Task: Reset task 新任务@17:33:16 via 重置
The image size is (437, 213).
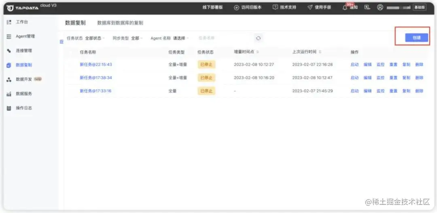Action: (393, 91)
